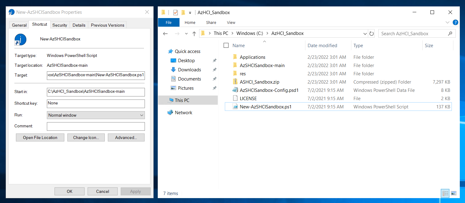Image resolution: width=465 pixels, height=203 pixels.
Task: Click 'Compressed (zipped) Folder' type cell
Action: coord(382,82)
